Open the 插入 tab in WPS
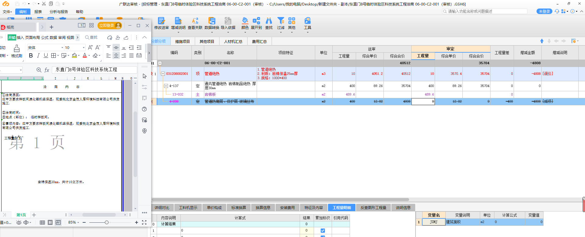Screen dimensions: 585x237 [20, 37]
